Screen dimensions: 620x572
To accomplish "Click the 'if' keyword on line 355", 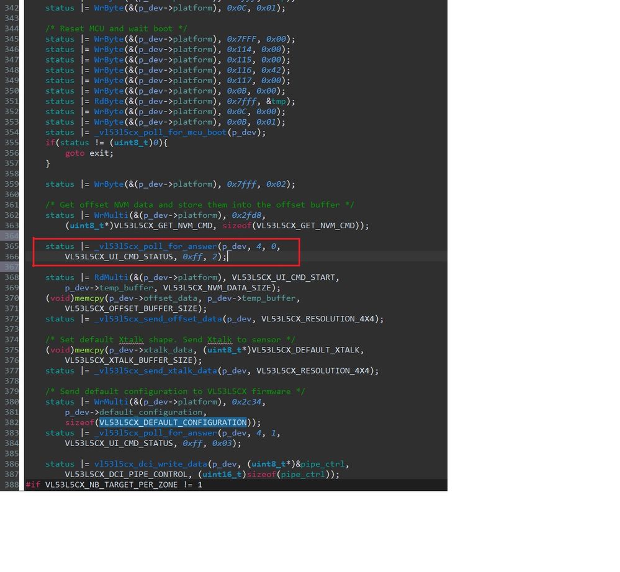I will tap(50, 143).
